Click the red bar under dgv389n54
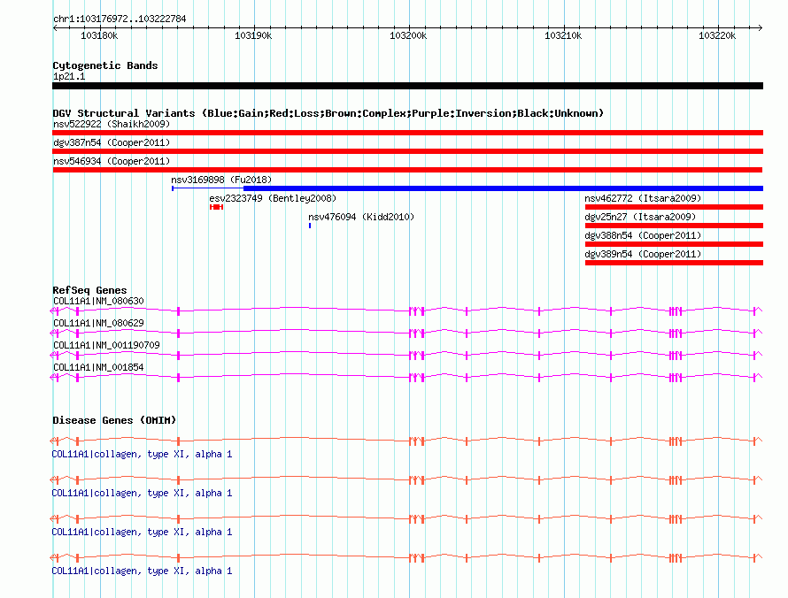788x598 pixels. point(674,263)
